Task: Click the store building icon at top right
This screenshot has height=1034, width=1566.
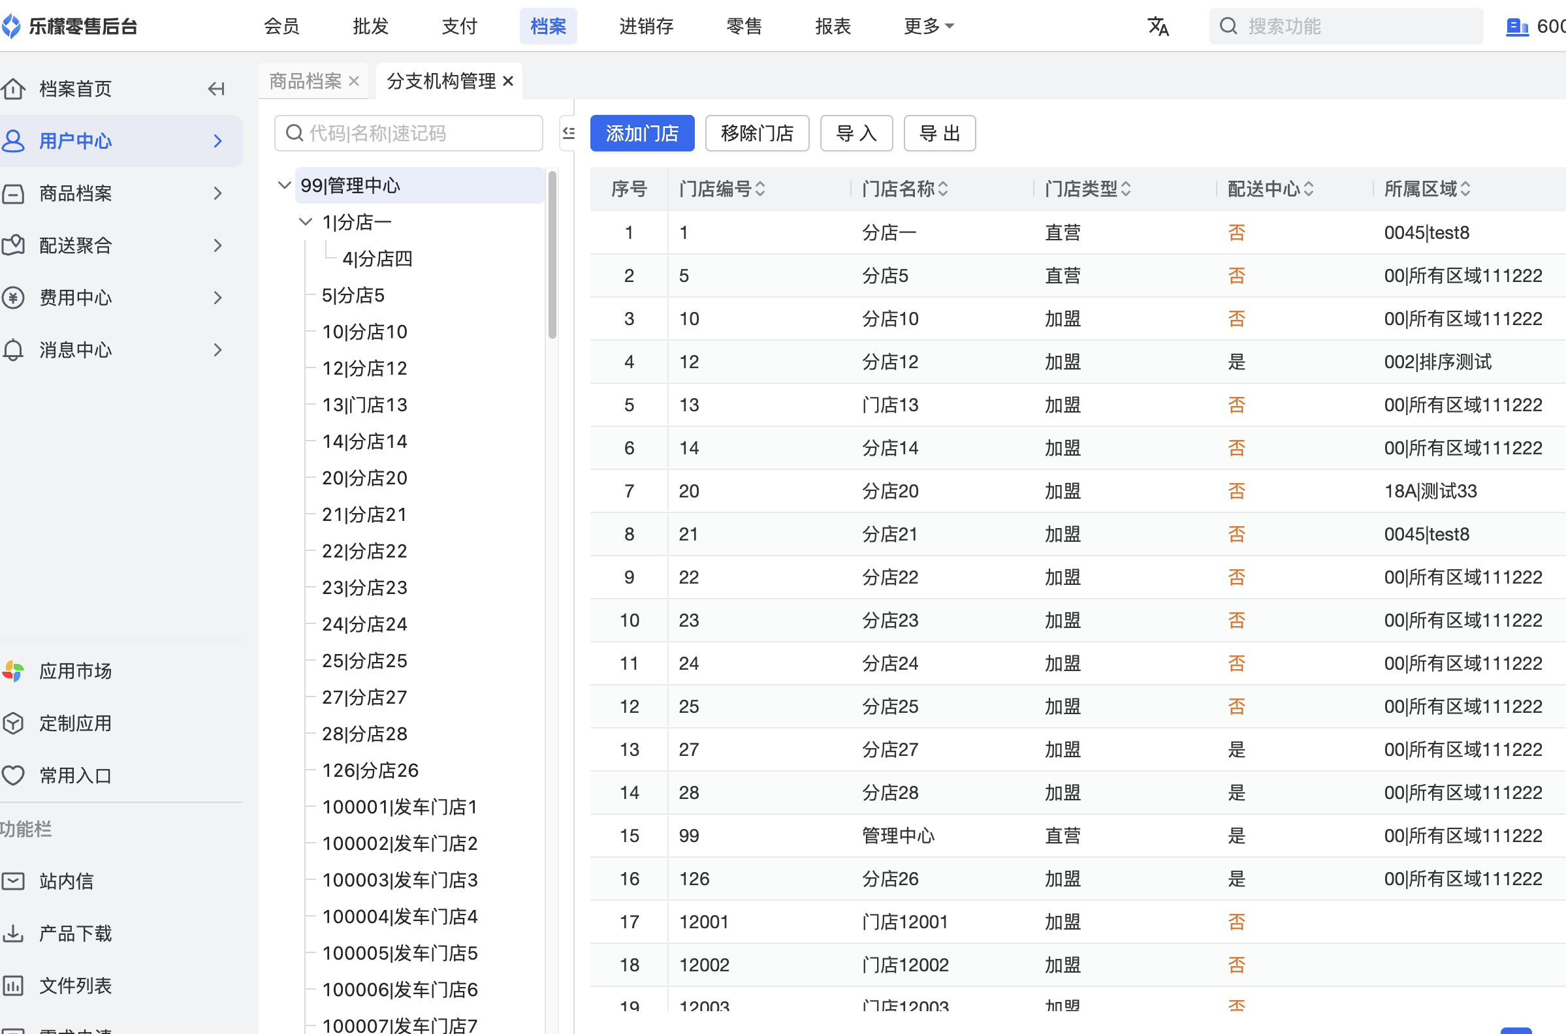Action: [1516, 27]
